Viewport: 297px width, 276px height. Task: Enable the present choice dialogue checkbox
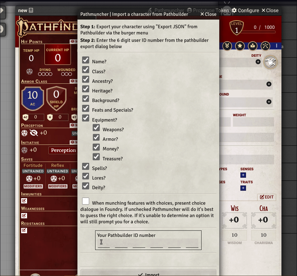[86, 201]
